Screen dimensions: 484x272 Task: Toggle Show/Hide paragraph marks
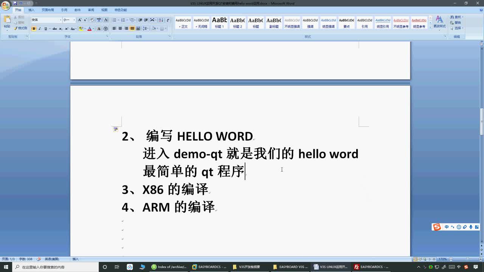click(168, 20)
